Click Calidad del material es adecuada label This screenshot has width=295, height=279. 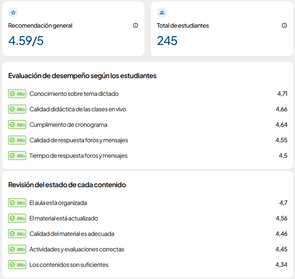(x=72, y=234)
